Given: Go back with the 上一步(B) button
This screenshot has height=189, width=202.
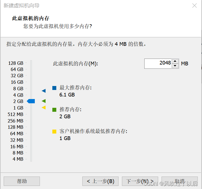Looking at the screenshot, I should point(100,181).
